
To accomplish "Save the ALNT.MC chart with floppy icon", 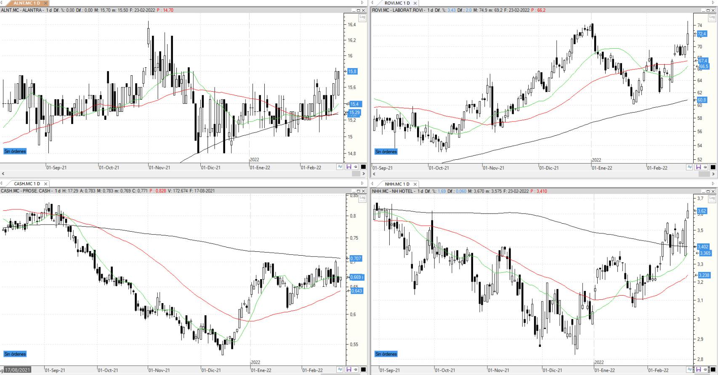I will coord(349,167).
